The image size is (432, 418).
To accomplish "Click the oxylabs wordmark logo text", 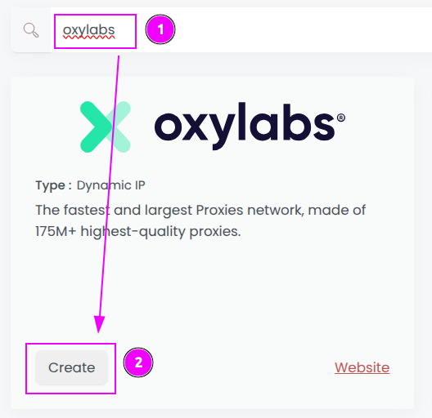I will coord(245,127).
